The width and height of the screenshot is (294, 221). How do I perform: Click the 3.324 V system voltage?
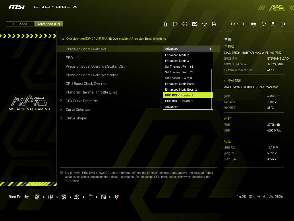click(x=272, y=159)
